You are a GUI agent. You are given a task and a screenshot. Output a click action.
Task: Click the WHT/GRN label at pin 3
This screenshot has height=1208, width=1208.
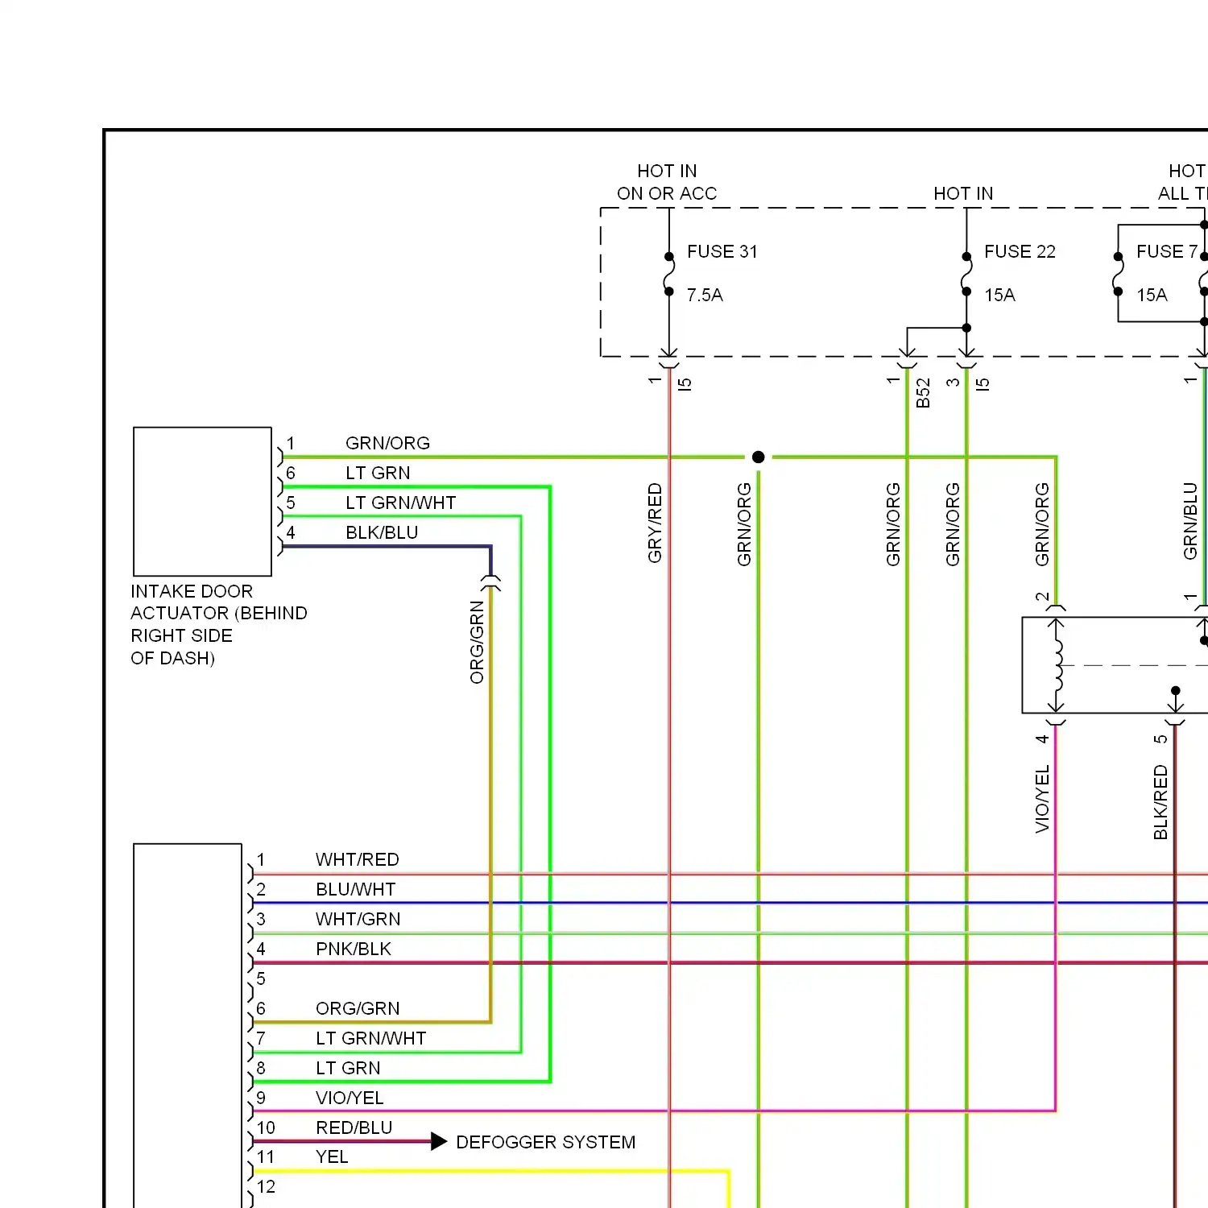point(358,919)
